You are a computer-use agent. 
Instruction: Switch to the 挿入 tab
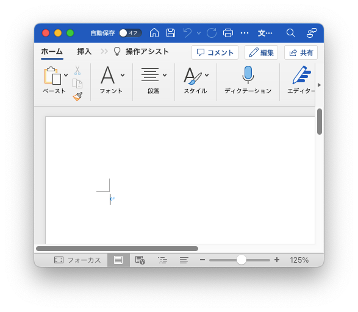[x=84, y=52]
